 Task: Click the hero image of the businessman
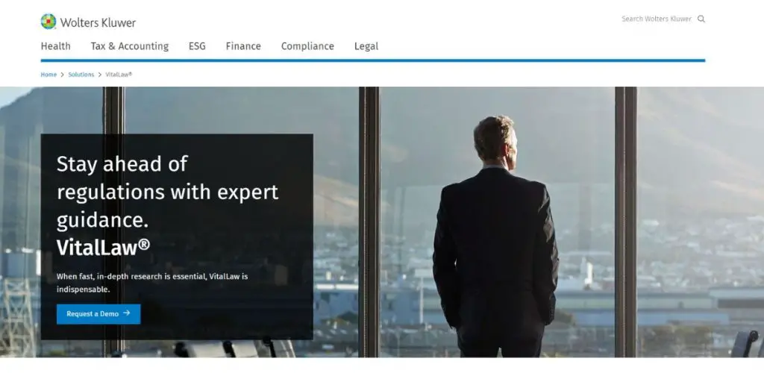click(495, 236)
